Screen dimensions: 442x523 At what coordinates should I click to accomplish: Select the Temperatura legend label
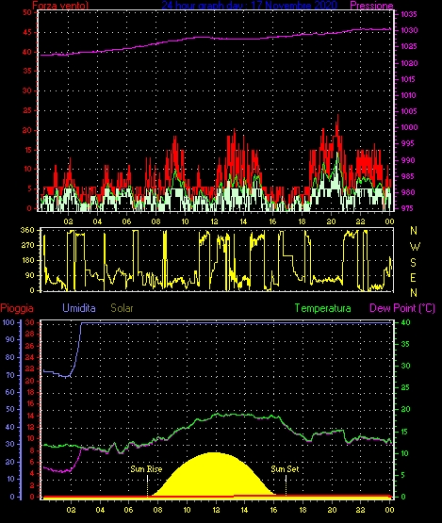click(322, 308)
